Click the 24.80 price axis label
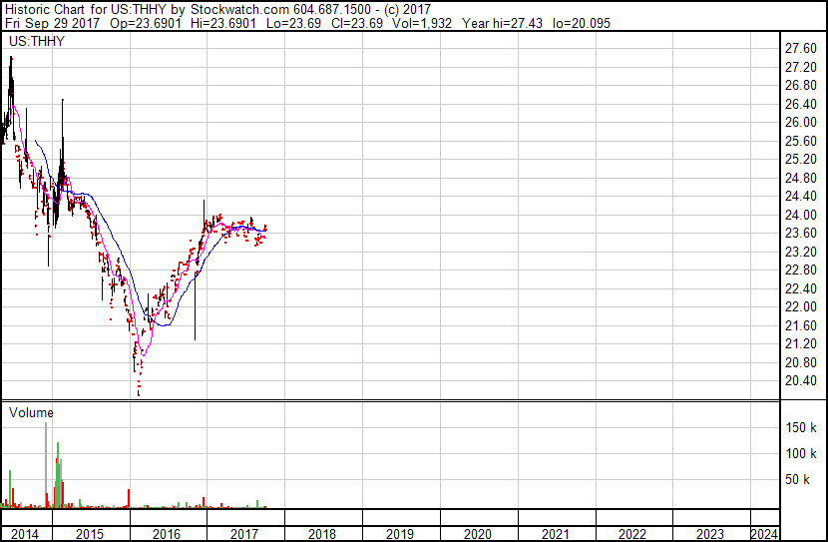Image resolution: width=828 pixels, height=542 pixels. coord(800,178)
